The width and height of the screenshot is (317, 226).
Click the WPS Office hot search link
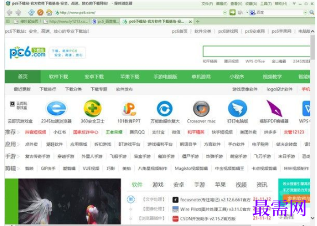[x=255, y=61]
